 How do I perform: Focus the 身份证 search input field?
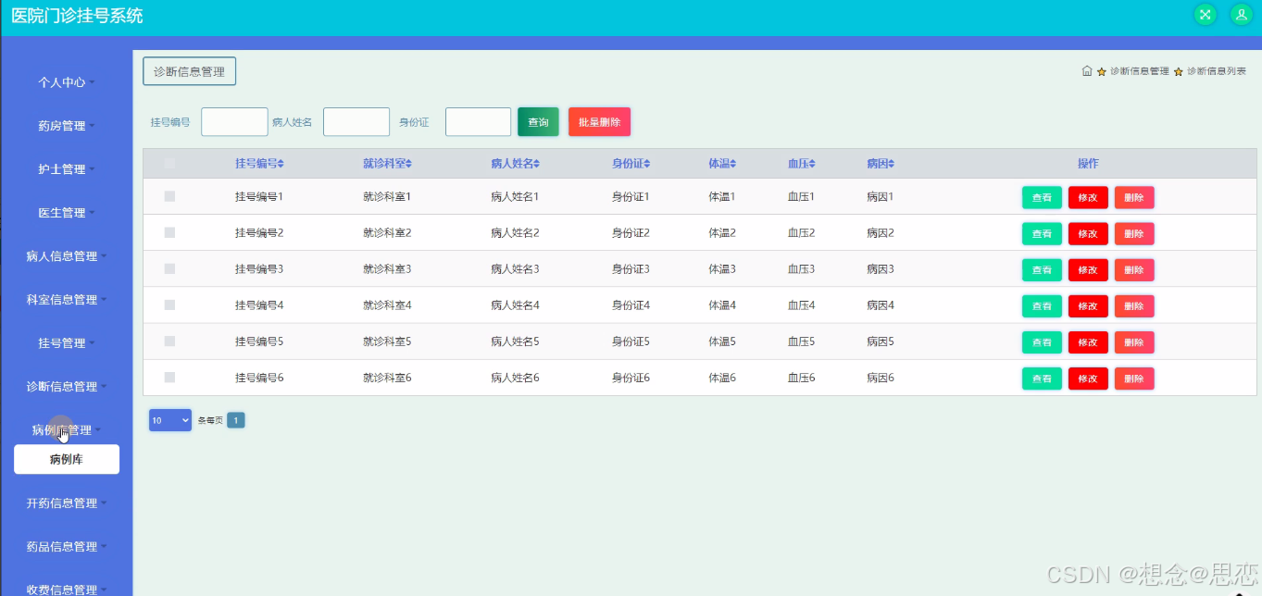pos(478,122)
